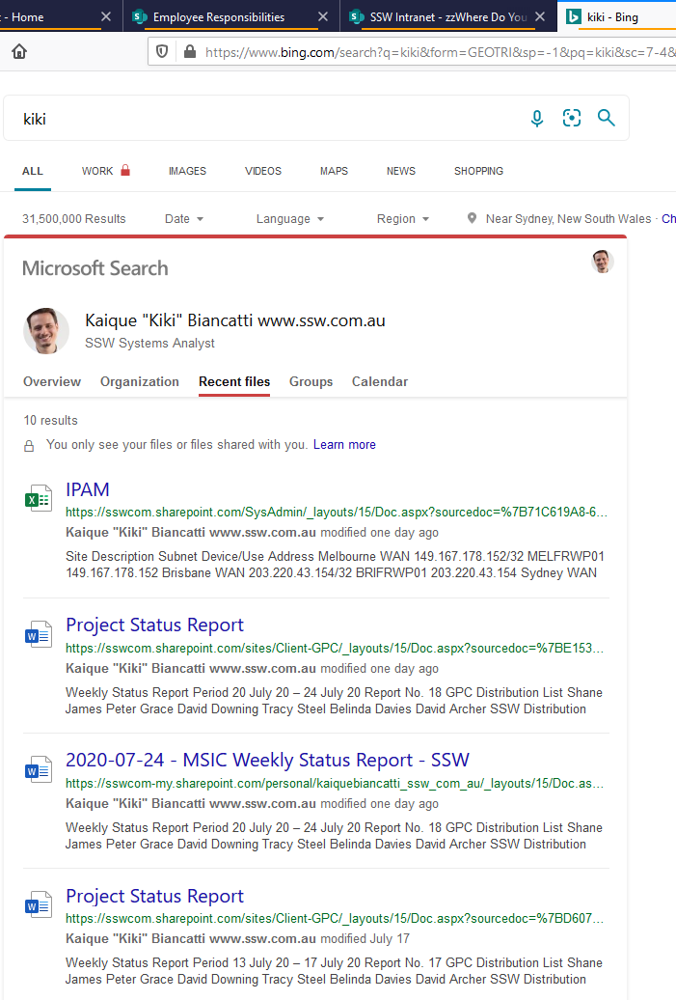Image resolution: width=676 pixels, height=1000 pixels.
Task: Expand the Date filter dropdown
Action: pos(184,219)
